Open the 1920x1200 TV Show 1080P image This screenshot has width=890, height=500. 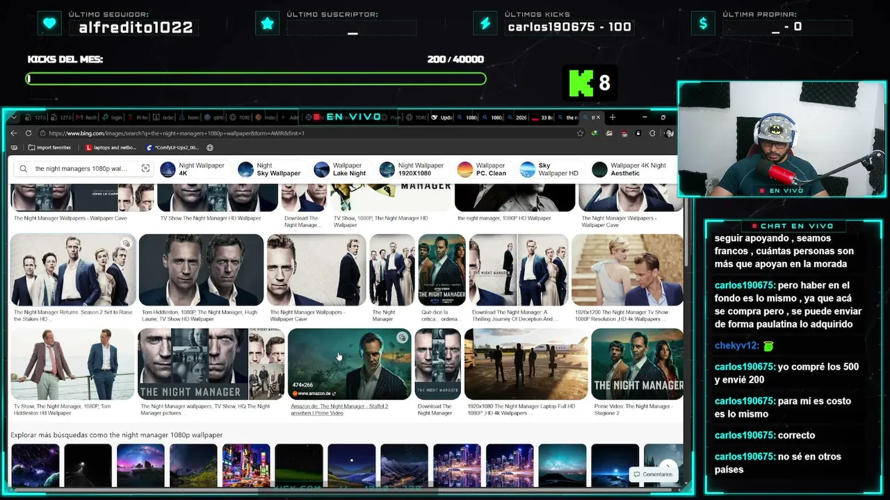pos(627,270)
